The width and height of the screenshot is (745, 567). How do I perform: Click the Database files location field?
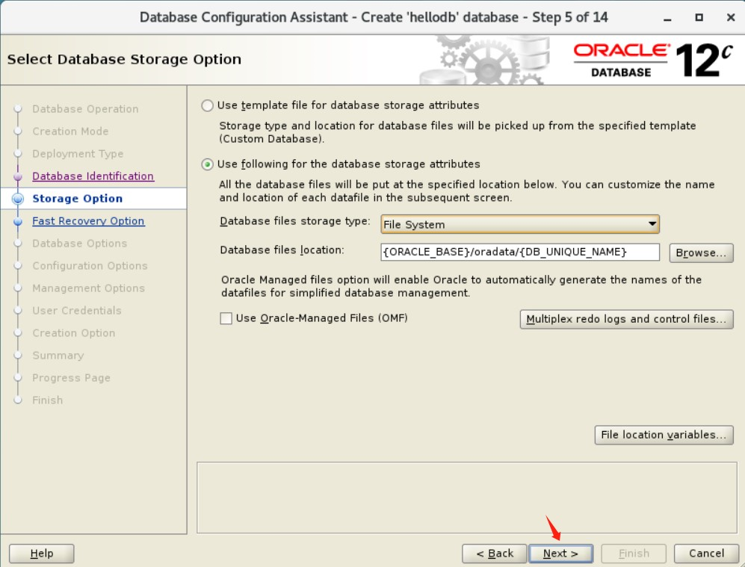(x=520, y=252)
